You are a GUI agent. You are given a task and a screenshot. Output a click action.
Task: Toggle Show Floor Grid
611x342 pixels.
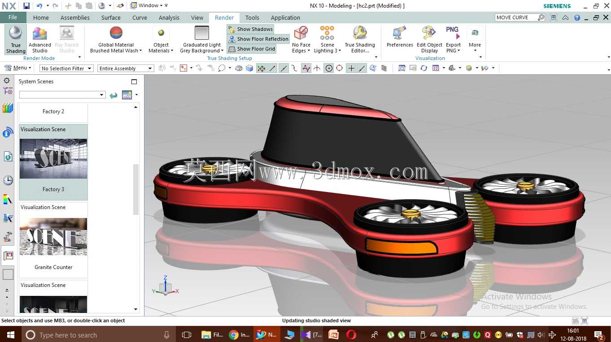point(252,49)
